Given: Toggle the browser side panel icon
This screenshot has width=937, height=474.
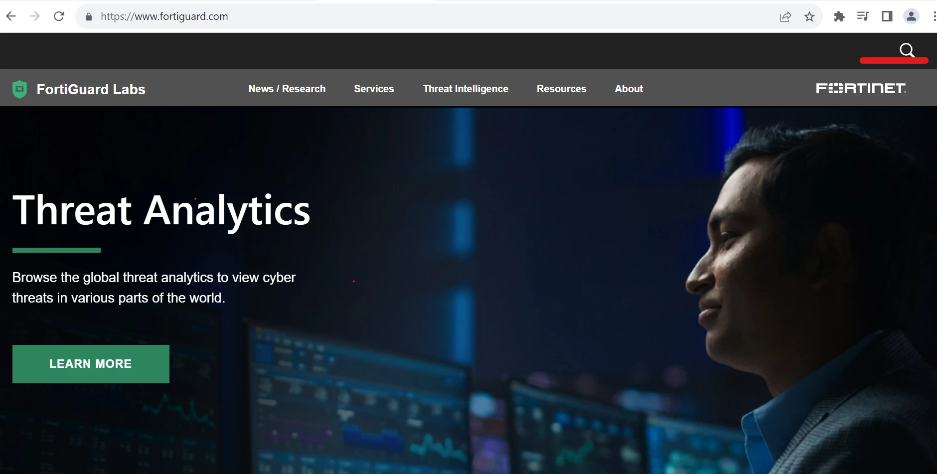Looking at the screenshot, I should click(887, 16).
